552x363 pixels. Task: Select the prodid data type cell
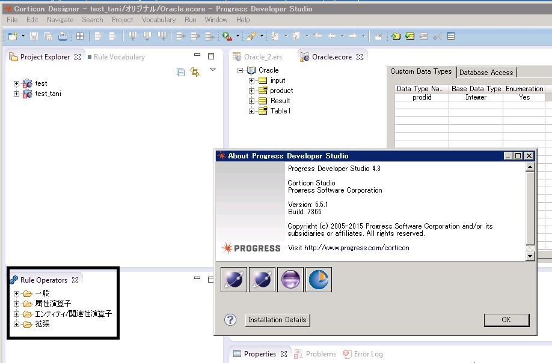coord(422,97)
